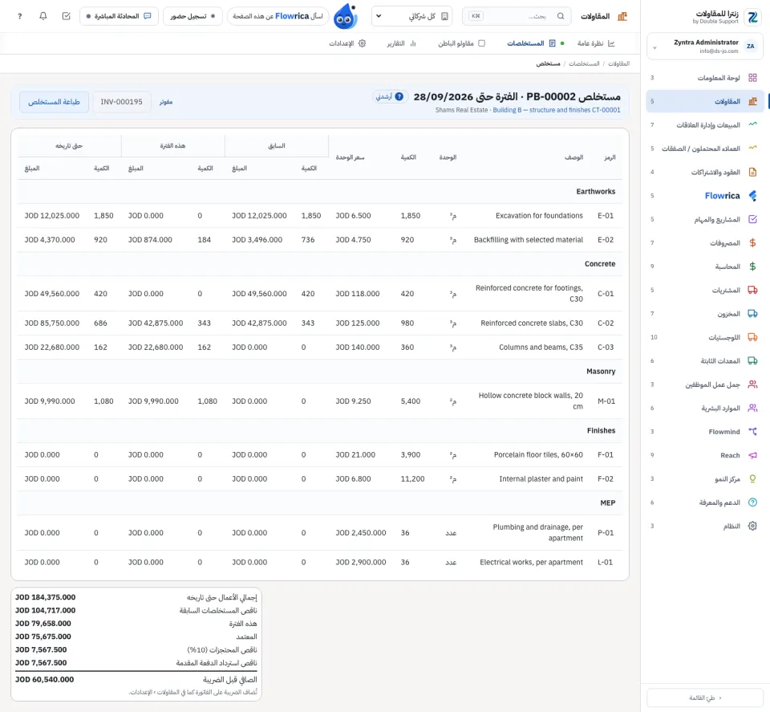This screenshot has height=712, width=770.
Task: Click the INV-000195 invoice button
Action: click(121, 102)
